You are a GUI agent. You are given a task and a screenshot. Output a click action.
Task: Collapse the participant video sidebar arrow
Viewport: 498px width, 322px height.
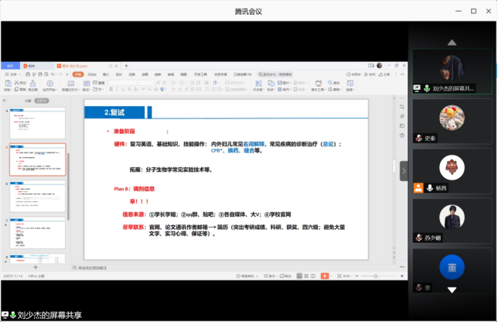pyautogui.click(x=403, y=171)
